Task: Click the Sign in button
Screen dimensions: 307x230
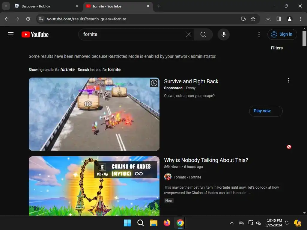Action: click(282, 34)
